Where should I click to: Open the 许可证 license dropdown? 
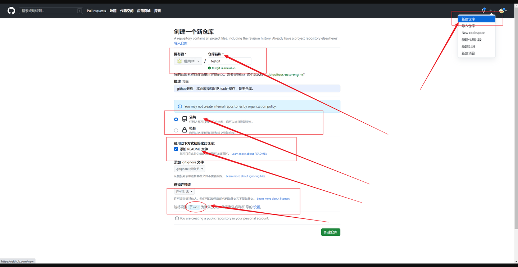coord(184,191)
